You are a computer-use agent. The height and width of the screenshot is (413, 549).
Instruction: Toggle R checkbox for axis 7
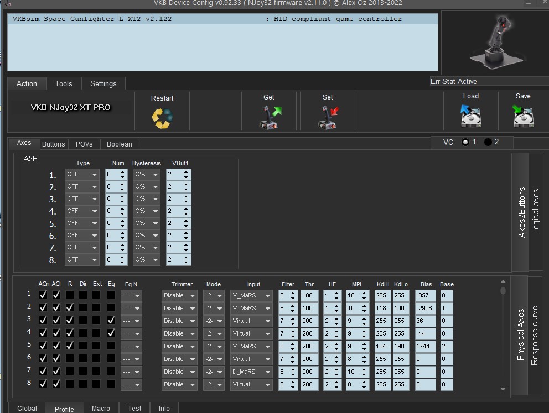(x=70, y=370)
